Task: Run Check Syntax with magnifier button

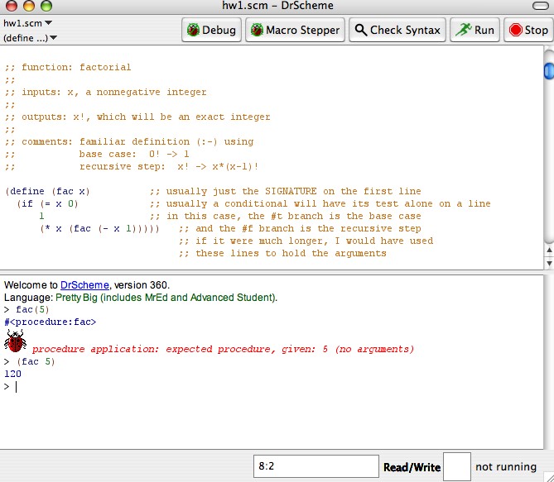Action: click(397, 30)
